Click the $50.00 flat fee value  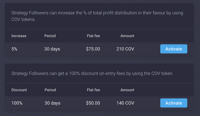click(93, 103)
